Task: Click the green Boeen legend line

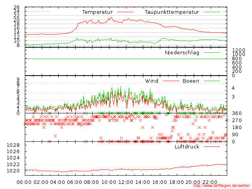Action: click(x=212, y=81)
